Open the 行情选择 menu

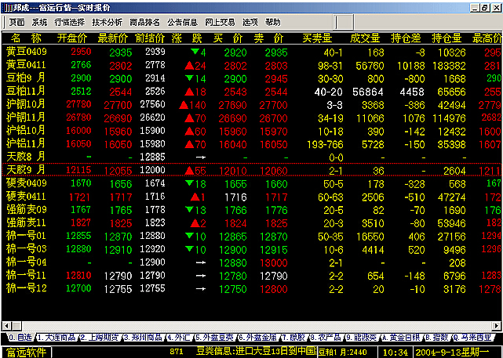pyautogui.click(x=70, y=22)
